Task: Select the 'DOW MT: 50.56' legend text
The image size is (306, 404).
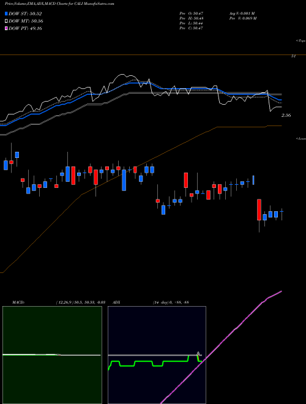Action: click(x=26, y=21)
